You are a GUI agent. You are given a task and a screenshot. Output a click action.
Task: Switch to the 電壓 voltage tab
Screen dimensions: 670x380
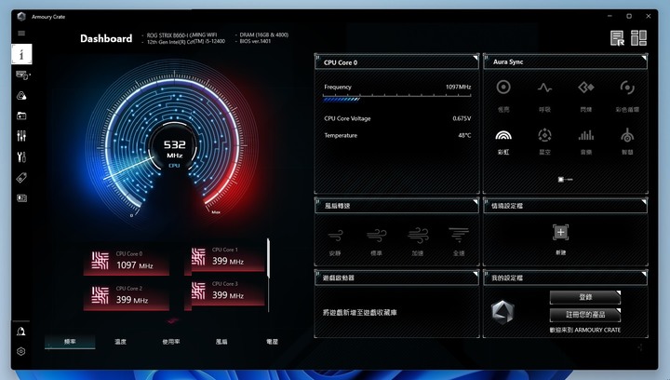(272, 342)
